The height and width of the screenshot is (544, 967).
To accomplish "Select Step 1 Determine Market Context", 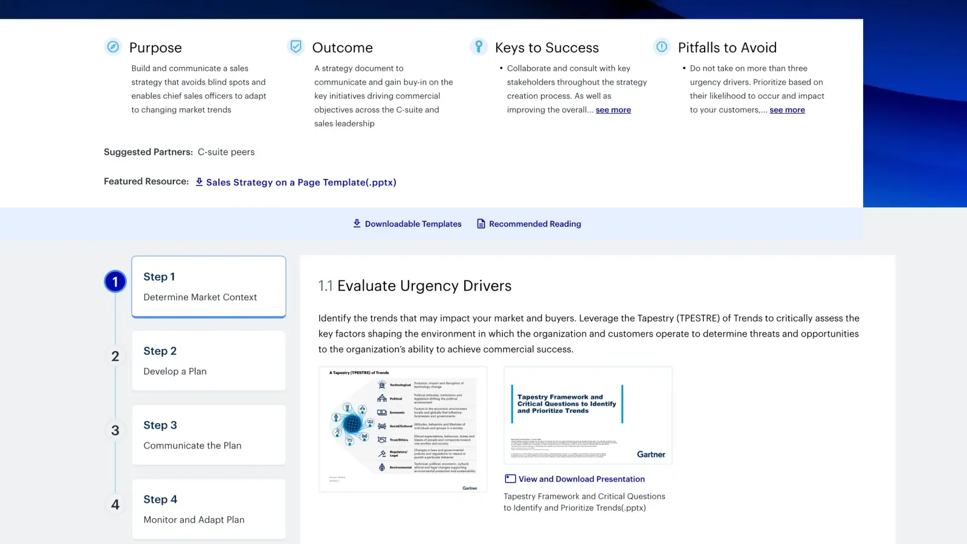I will [x=209, y=287].
